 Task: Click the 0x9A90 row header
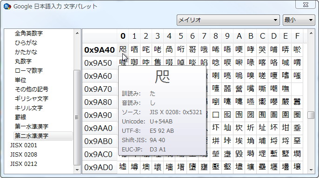pos(100,115)
